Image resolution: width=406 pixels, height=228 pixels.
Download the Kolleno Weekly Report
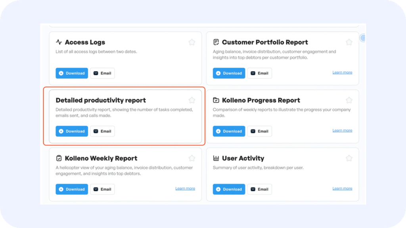(x=72, y=189)
